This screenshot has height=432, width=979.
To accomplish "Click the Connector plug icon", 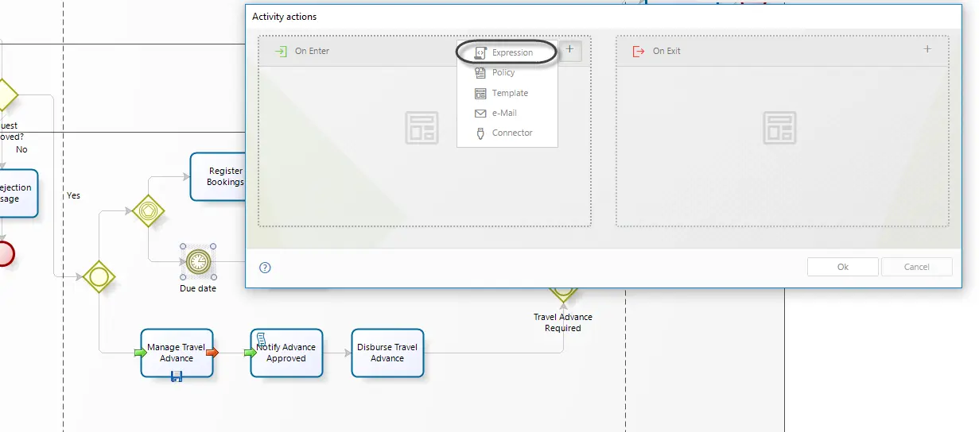I will click(480, 133).
